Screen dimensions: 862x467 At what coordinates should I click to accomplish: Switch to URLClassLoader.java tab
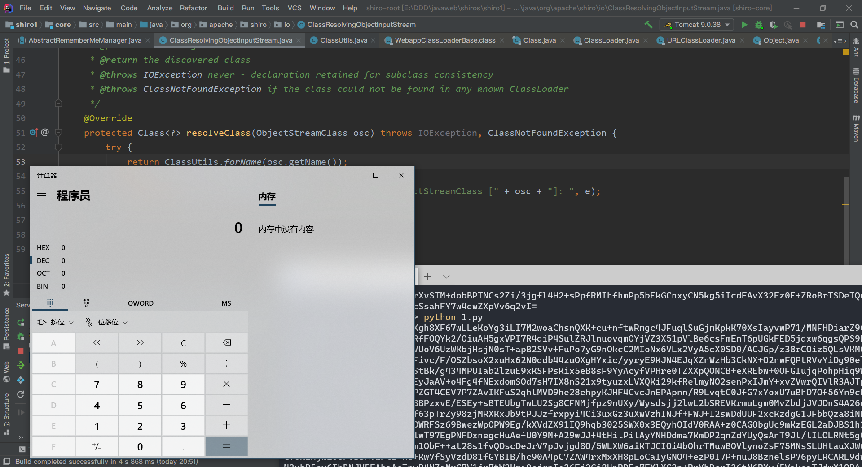click(x=701, y=40)
